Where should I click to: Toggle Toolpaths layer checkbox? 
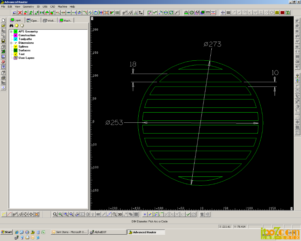16,39
